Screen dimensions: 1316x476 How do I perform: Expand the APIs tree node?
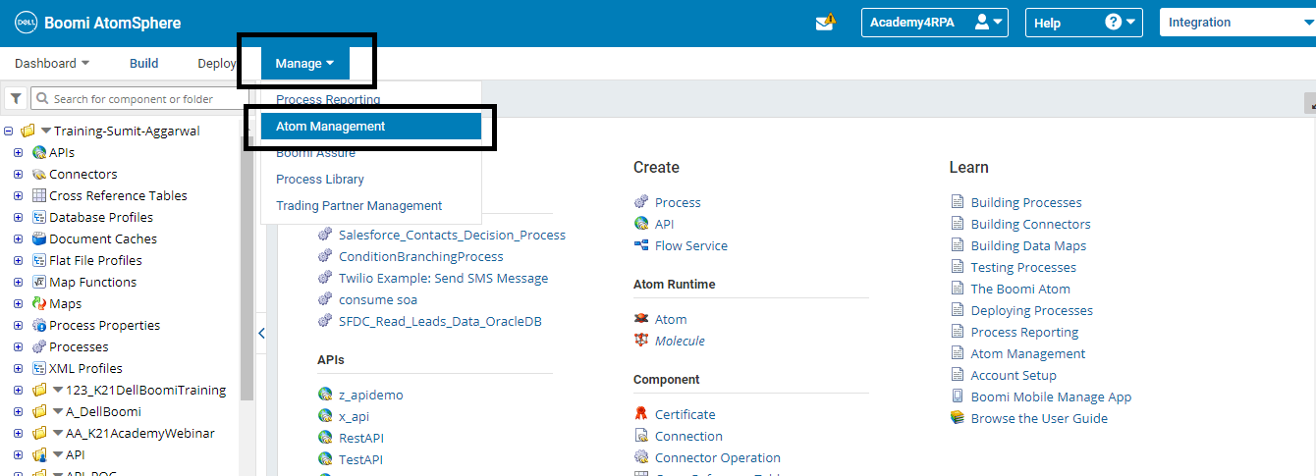(x=18, y=152)
